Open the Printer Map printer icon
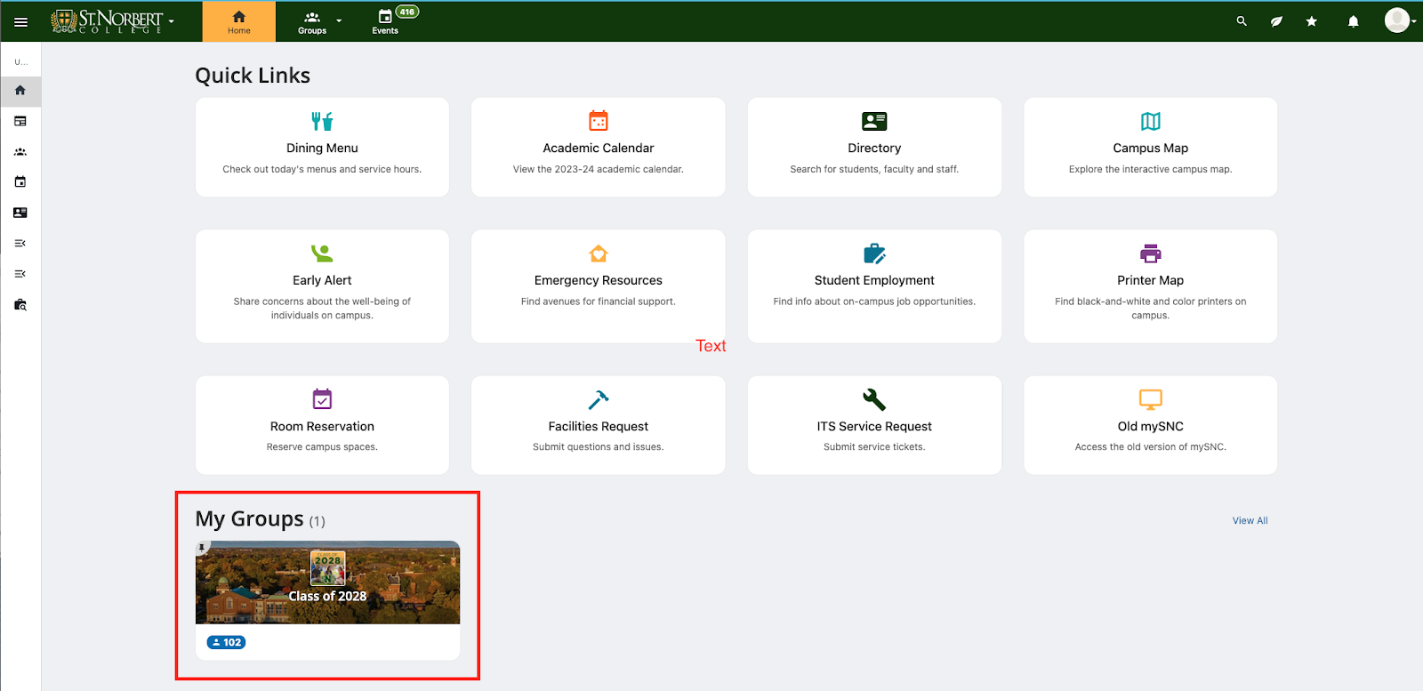Screen dimensions: 1423x691 point(1151,253)
